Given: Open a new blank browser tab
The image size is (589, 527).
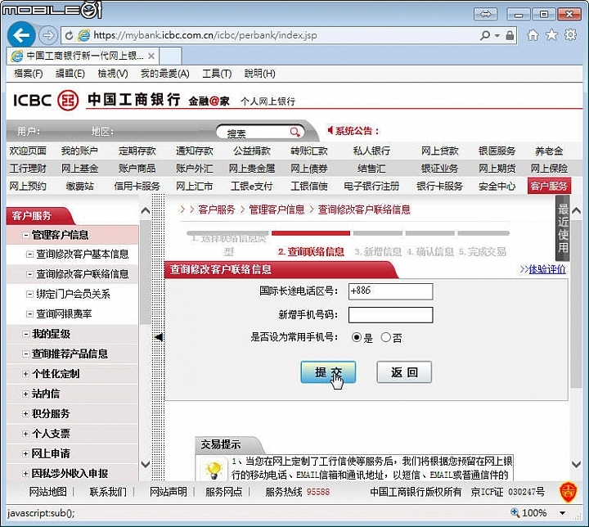Looking at the screenshot, I should point(170,56).
